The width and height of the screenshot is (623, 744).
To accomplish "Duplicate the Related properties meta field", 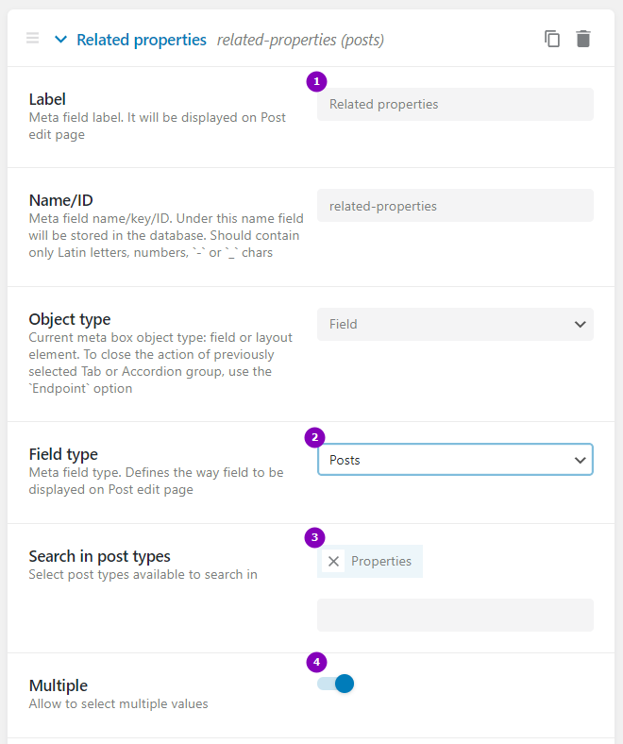I will 552,39.
